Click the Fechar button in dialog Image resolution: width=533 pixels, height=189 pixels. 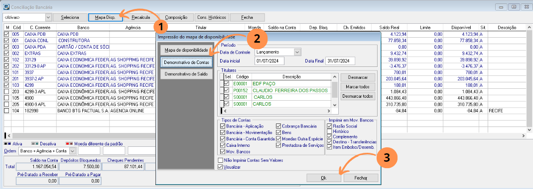(361, 178)
